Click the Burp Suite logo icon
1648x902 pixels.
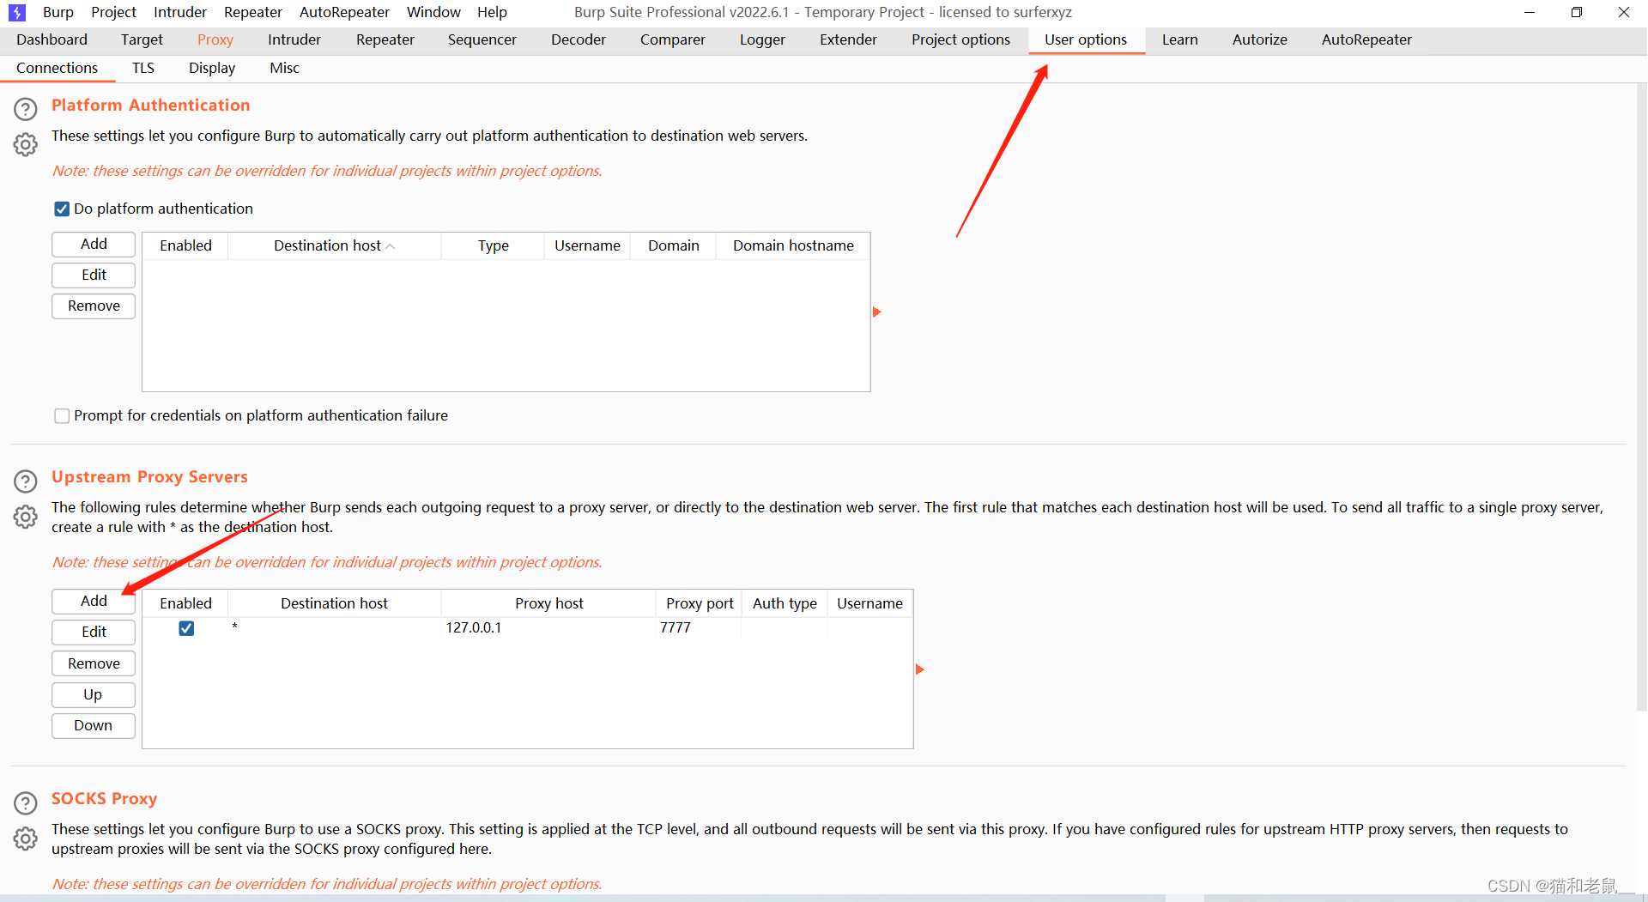17,12
